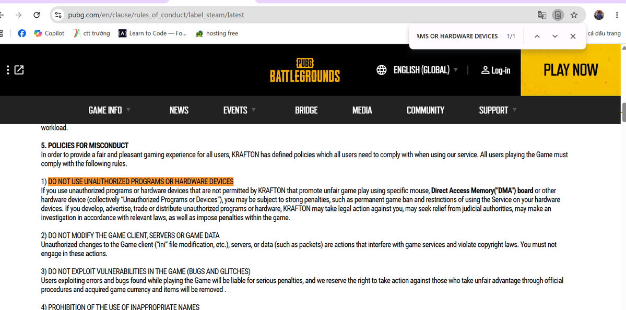626x310 pixels.
Task: Open the COMMUNITY menu item
Action: 425,110
